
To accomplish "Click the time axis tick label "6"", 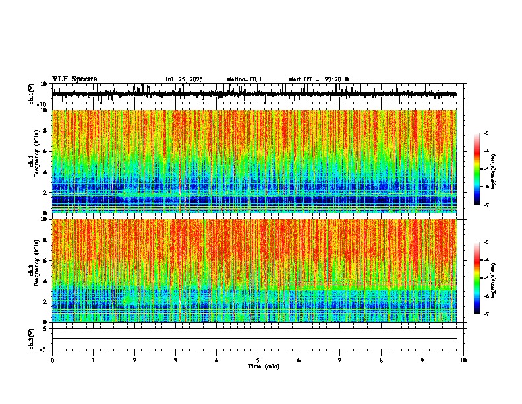I will (x=299, y=360).
